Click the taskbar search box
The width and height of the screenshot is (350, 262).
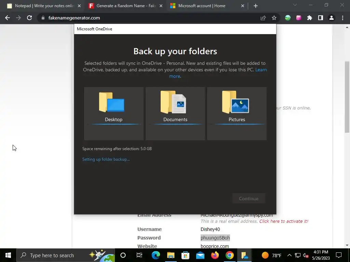pos(66,255)
